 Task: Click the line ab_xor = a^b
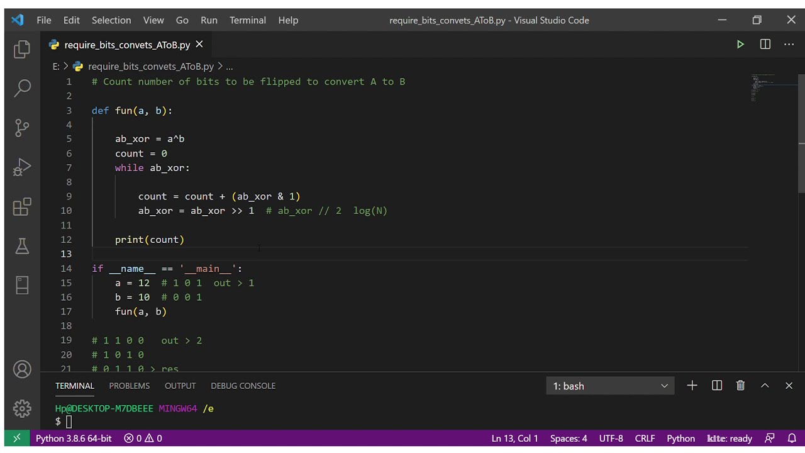(150, 139)
